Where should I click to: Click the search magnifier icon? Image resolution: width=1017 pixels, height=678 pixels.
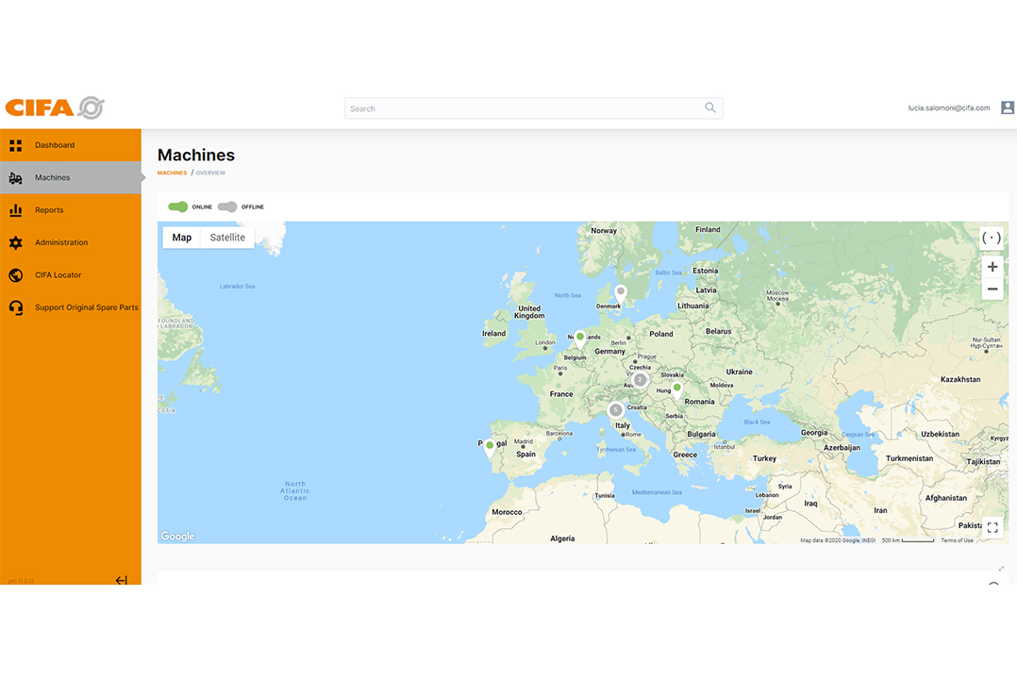tap(710, 108)
